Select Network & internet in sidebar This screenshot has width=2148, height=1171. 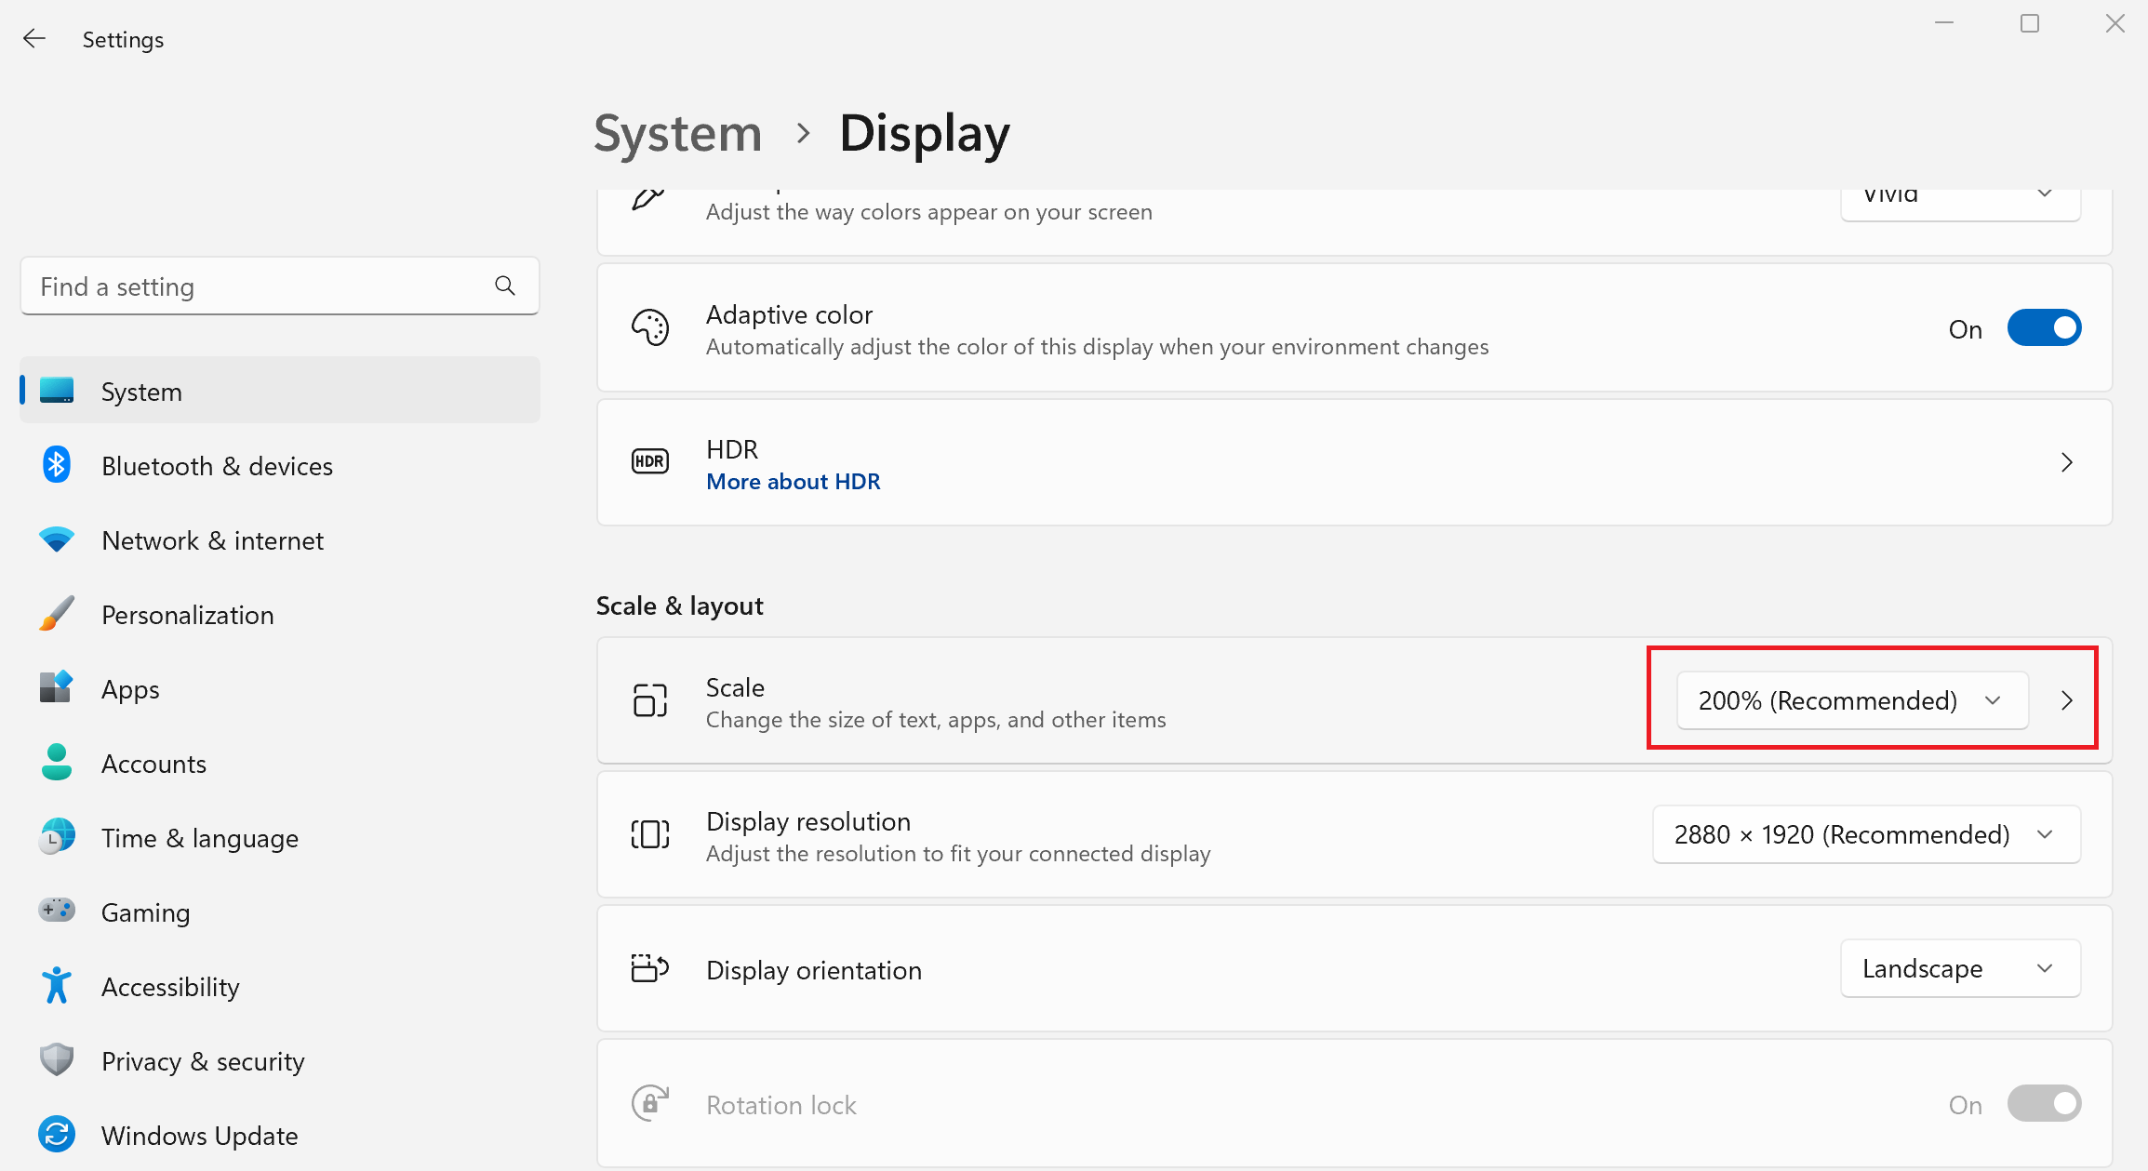click(x=212, y=540)
